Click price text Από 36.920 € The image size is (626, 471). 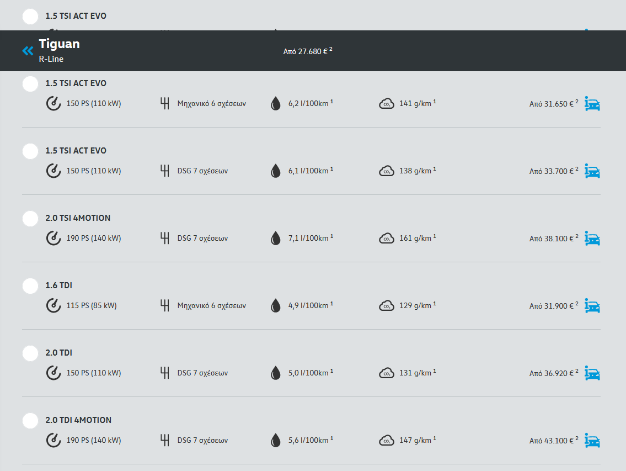click(554, 373)
